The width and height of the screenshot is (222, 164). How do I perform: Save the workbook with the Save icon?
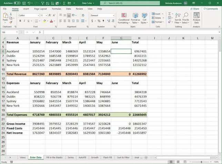pyautogui.click(x=24, y=3)
